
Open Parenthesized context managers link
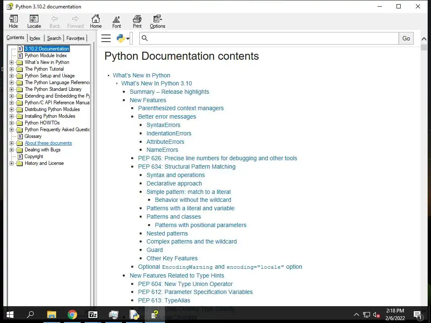pos(181,108)
